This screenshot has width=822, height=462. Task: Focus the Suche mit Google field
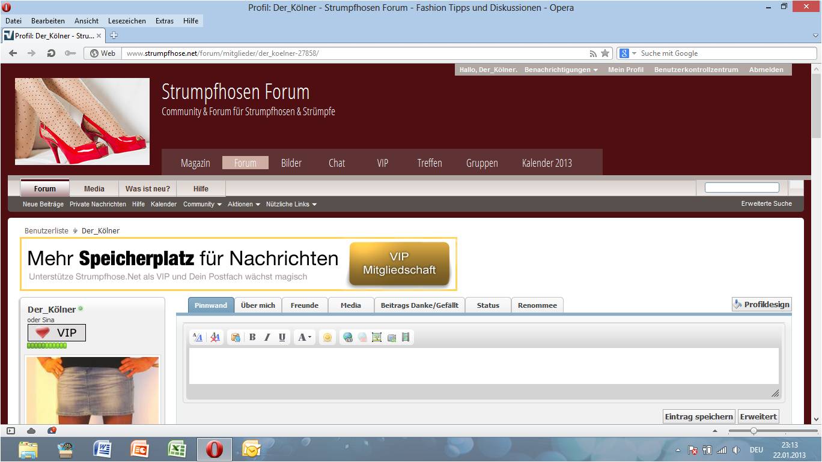(x=726, y=53)
